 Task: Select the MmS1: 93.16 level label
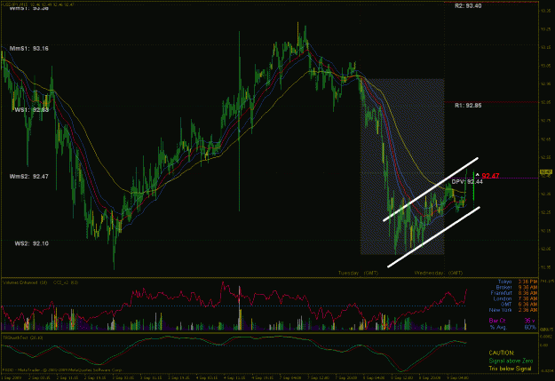[29, 49]
